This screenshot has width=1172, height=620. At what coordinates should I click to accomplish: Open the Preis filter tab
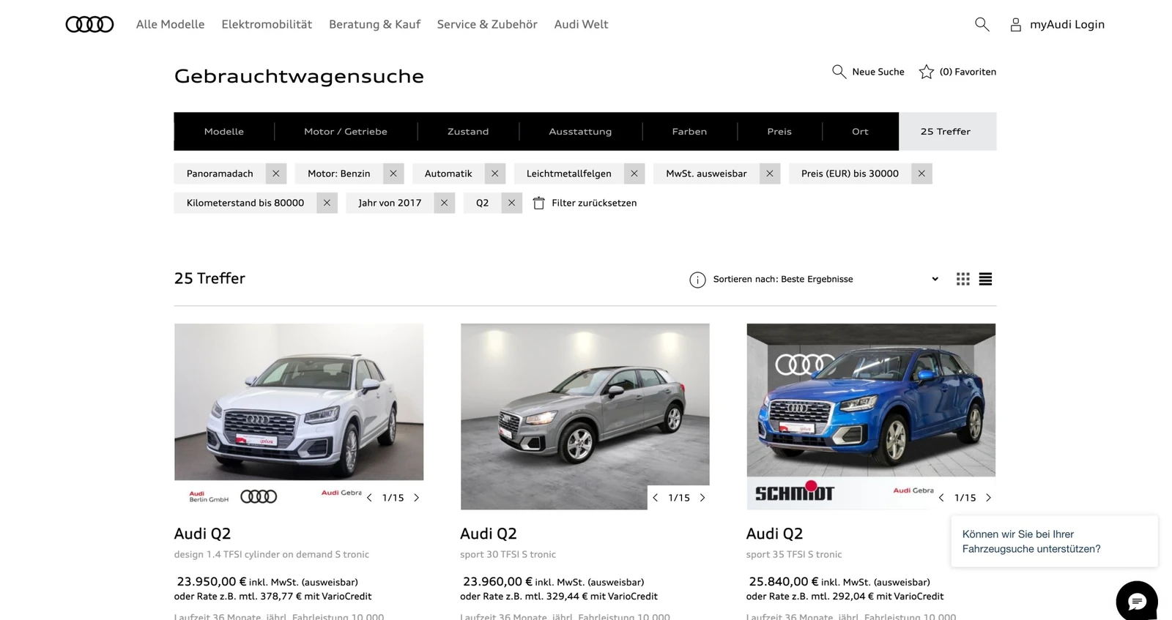pyautogui.click(x=779, y=132)
